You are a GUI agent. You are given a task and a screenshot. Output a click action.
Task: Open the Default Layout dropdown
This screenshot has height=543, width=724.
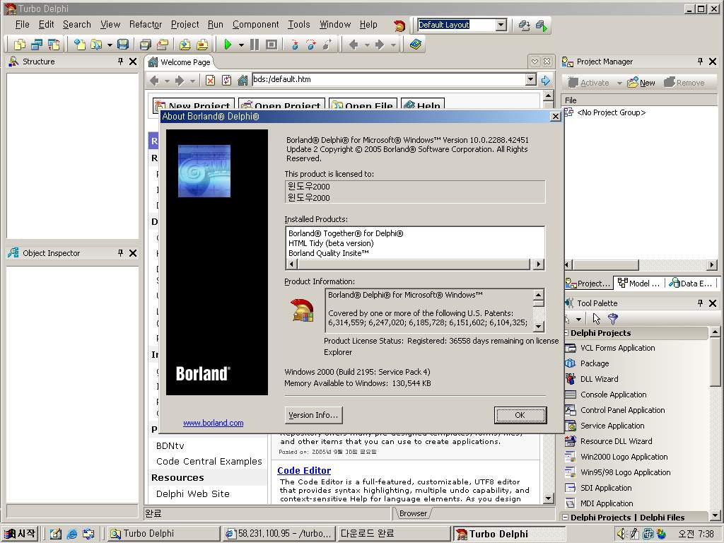[501, 25]
